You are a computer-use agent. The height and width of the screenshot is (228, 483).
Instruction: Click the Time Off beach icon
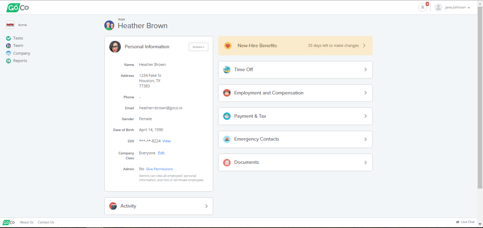[227, 70]
